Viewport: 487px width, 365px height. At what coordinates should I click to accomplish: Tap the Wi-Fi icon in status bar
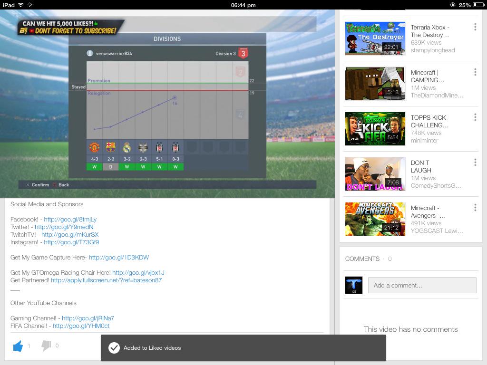point(20,5)
